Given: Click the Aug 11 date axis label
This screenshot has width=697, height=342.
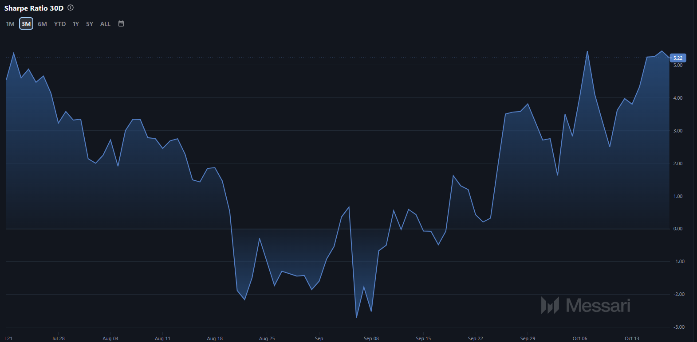Looking at the screenshot, I should click(x=162, y=338).
